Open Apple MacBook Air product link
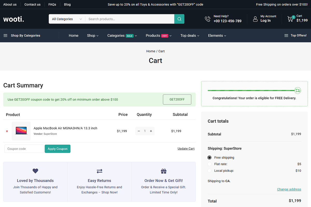 (x=66, y=128)
